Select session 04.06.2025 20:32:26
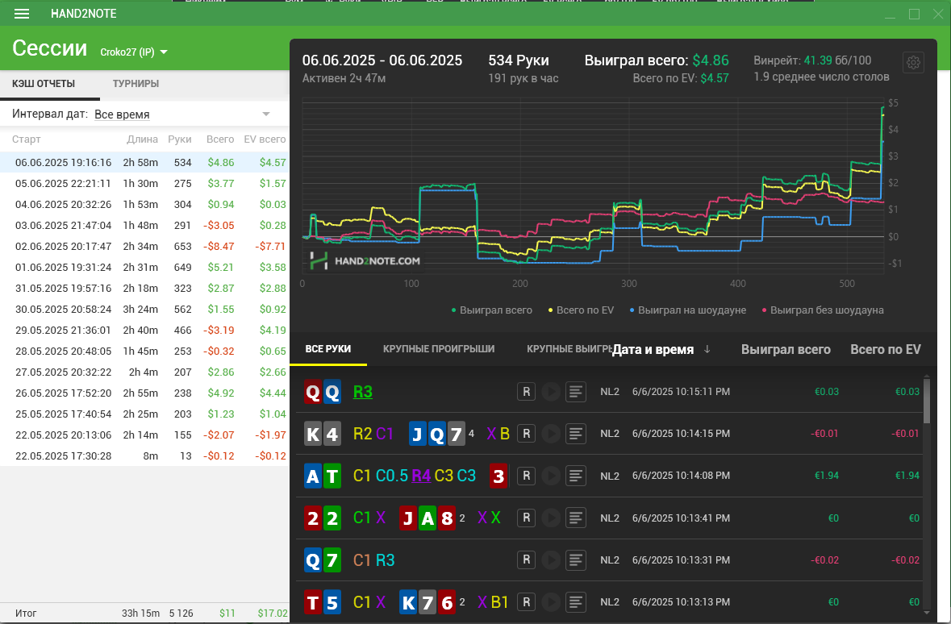Image resolution: width=951 pixels, height=624 pixels. point(144,204)
